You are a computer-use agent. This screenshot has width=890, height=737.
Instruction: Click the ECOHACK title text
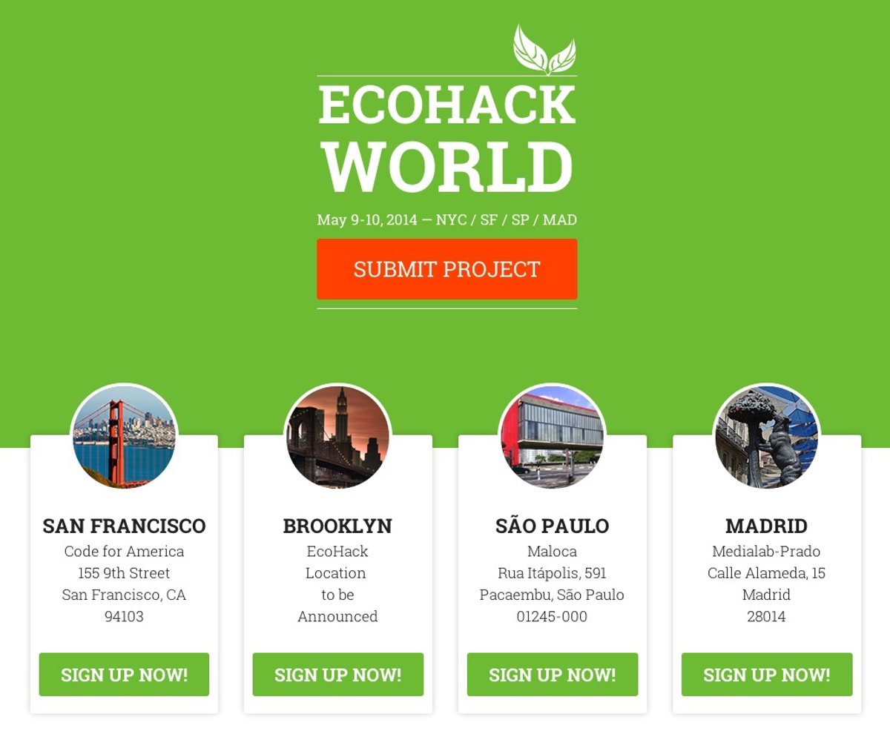447,105
